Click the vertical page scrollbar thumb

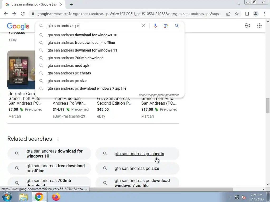click(x=268, y=105)
